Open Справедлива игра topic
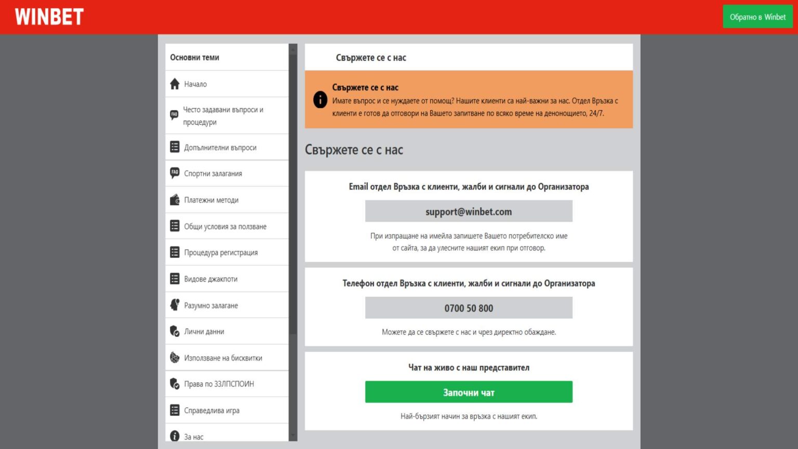 [227, 410]
